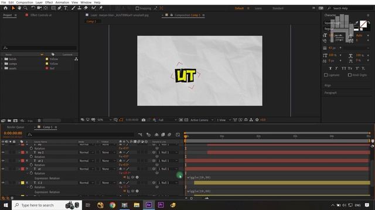Select the Puppet Pin tool
The height and width of the screenshot is (210, 375).
(x=101, y=8)
